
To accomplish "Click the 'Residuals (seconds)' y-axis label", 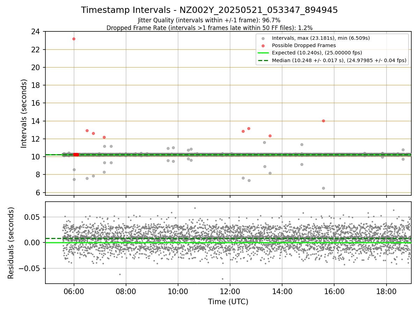I will click(11, 243).
